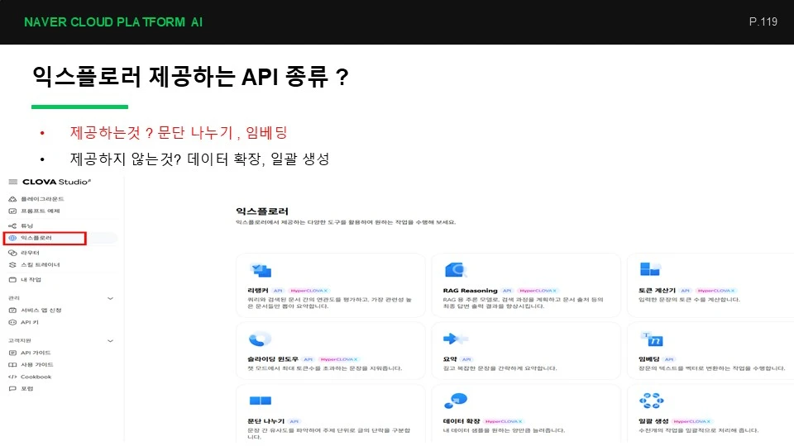Click the RAG Reasoning card icon
The image size is (794, 446).
click(x=456, y=270)
